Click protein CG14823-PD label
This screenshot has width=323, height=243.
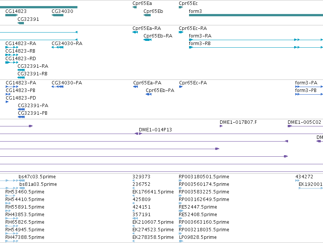pyautogui.click(x=21, y=98)
